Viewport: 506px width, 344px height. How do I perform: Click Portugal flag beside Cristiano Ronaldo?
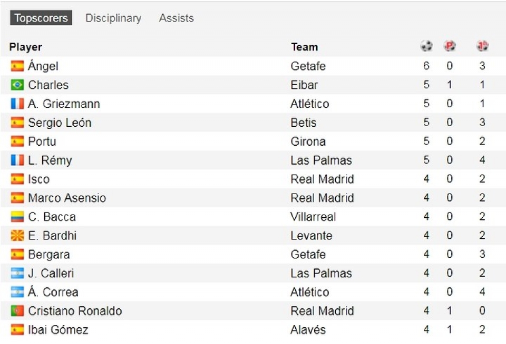(x=17, y=311)
